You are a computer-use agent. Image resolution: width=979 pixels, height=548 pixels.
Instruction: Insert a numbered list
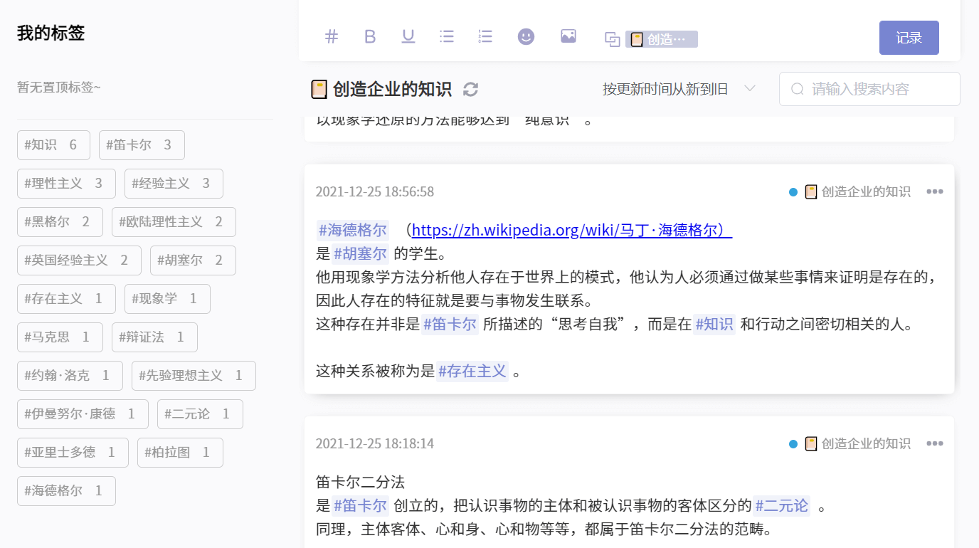point(485,36)
